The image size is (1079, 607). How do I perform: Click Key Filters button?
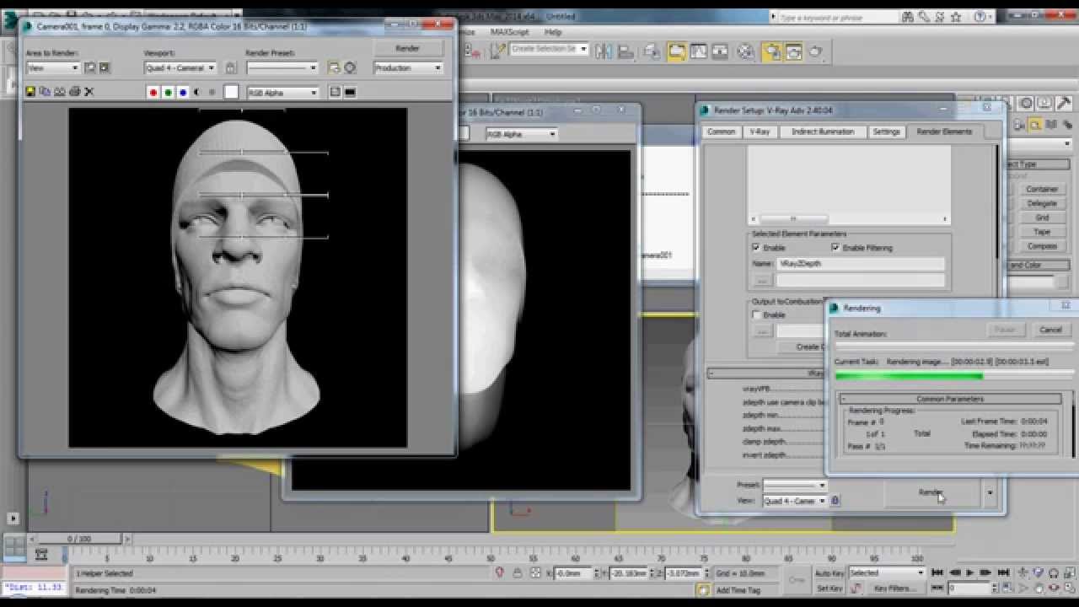(894, 588)
